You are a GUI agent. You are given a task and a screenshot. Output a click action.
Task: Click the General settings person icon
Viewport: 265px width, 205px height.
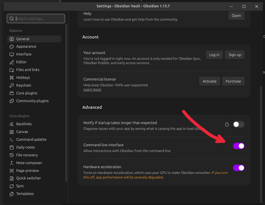click(12, 39)
